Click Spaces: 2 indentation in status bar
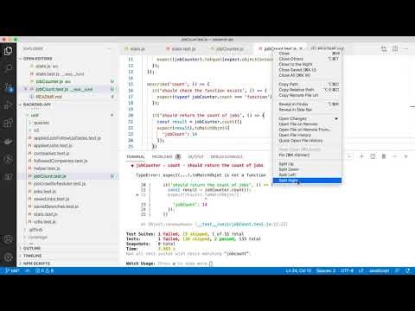 [326, 270]
